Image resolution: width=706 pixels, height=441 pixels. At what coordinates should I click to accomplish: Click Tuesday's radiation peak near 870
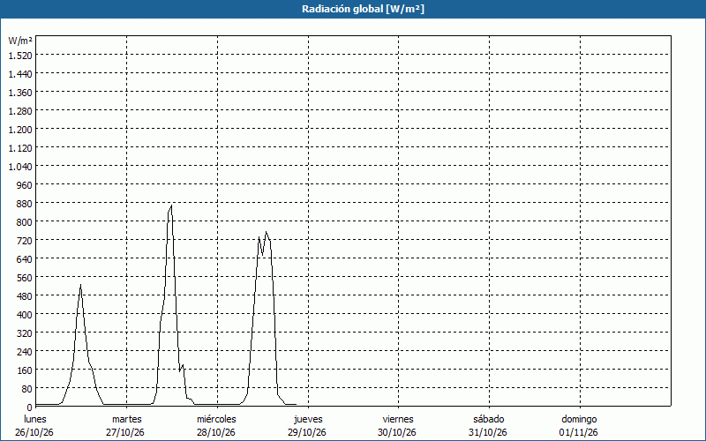tap(171, 206)
